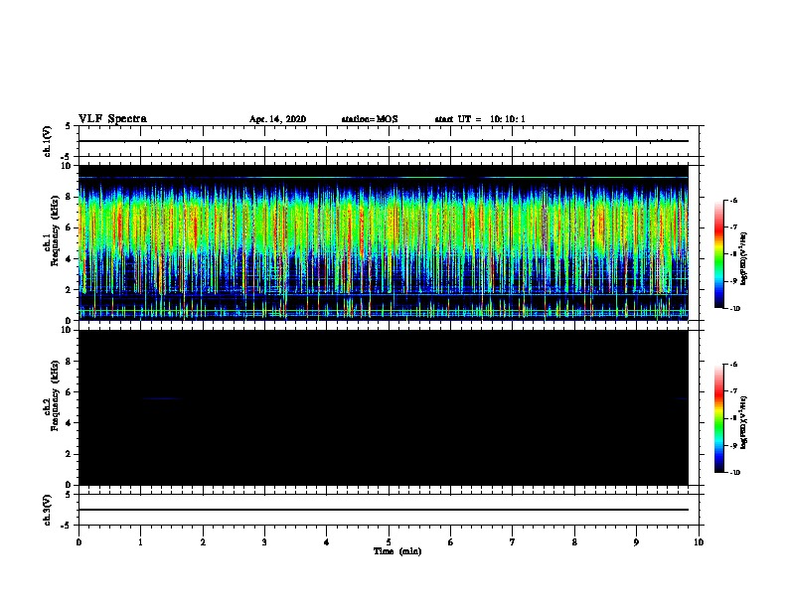Click time axis tick label "4"
The image size is (787, 608).
pos(327,542)
